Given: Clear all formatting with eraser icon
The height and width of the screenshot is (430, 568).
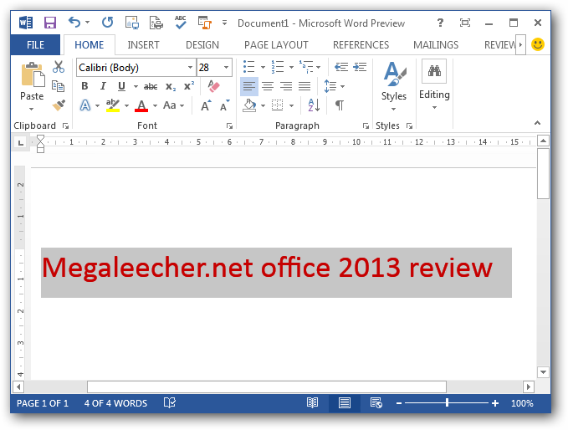Looking at the screenshot, I should click(213, 86).
